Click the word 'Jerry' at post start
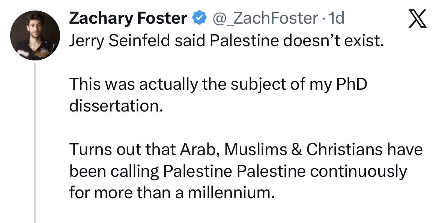The image size is (439, 223). click(87, 42)
